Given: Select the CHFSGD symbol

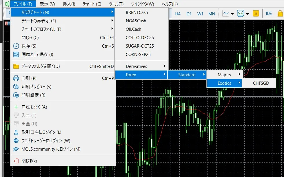Looking at the screenshot, I should (x=261, y=83).
